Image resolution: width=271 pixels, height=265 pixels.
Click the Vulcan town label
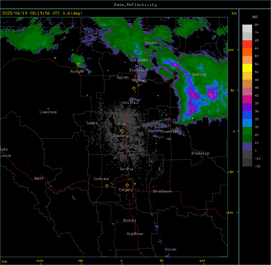(170, 249)
